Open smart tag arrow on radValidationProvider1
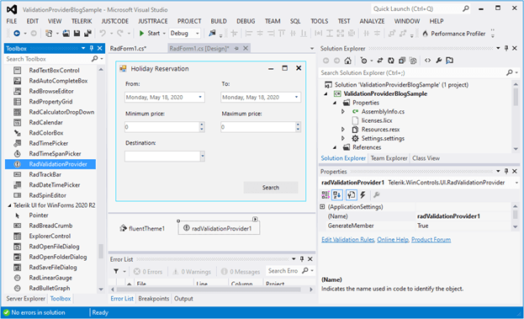 click(x=255, y=219)
